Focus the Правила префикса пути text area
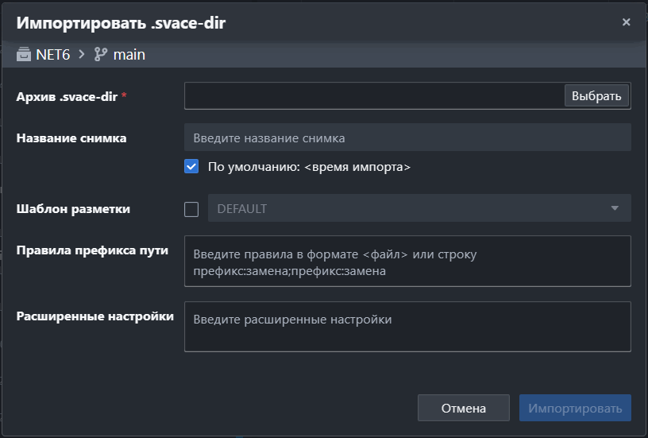The height and width of the screenshot is (438, 648). click(x=407, y=261)
